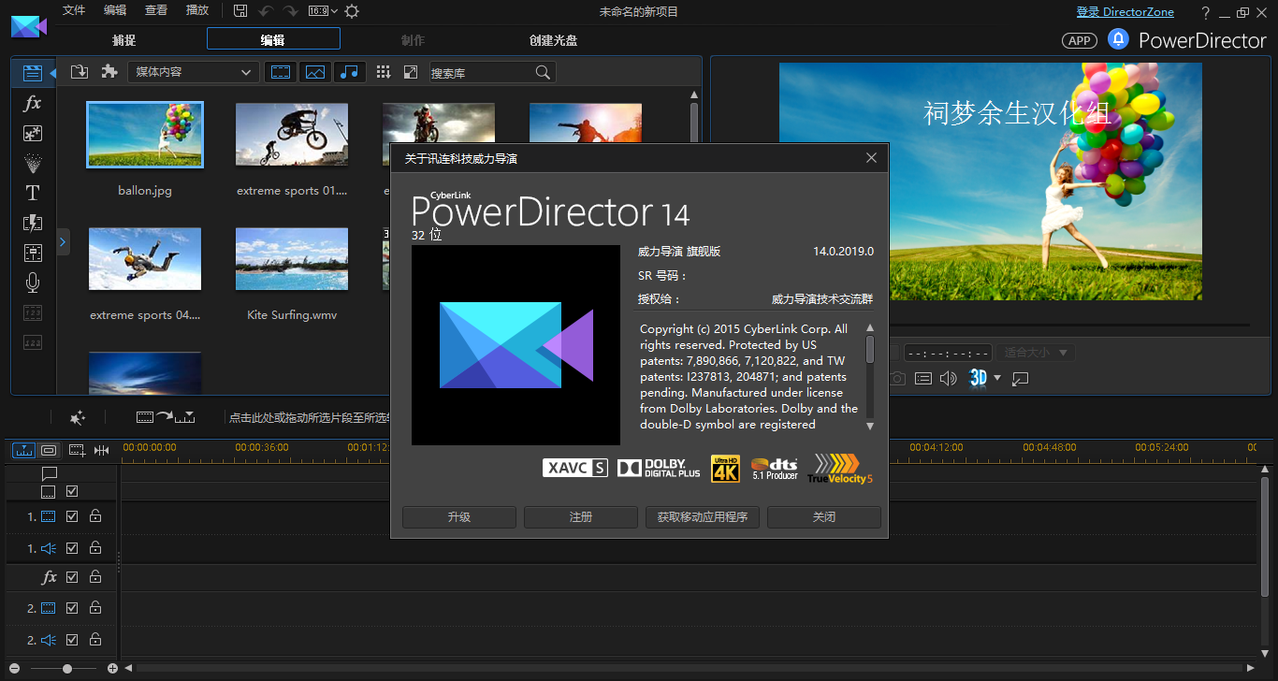The image size is (1278, 681).
Task: Expand the library explorer side arrow
Action: click(63, 242)
